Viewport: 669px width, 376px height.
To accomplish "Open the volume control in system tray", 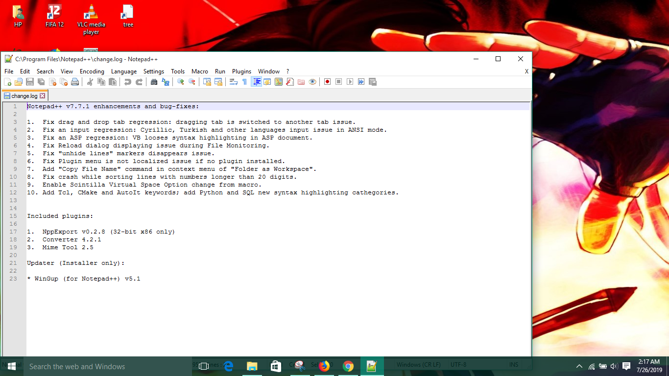I will (x=615, y=366).
